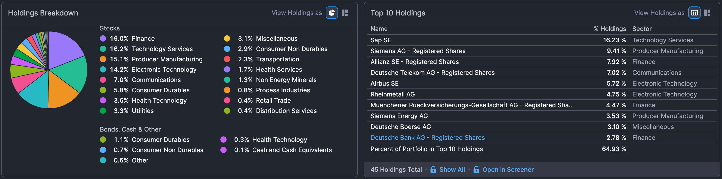Click the Stocks Consumer Non Durables blue dot

coord(227,49)
